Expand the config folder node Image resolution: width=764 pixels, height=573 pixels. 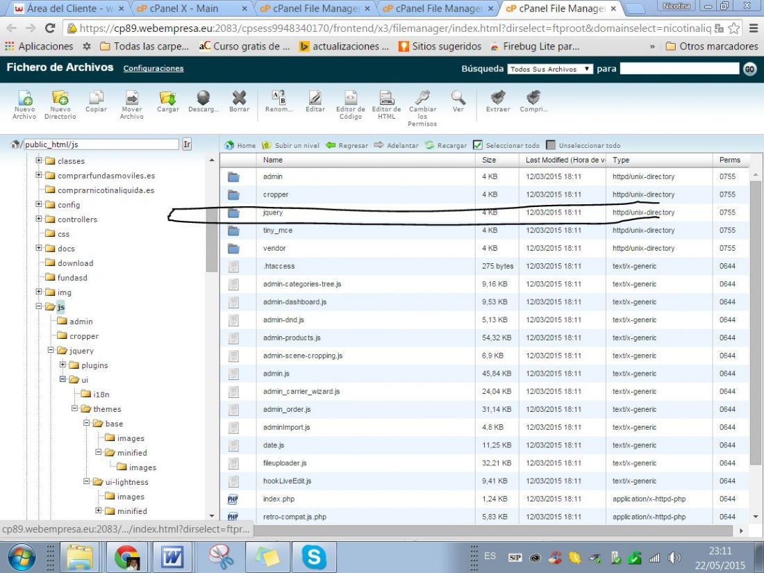click(x=38, y=204)
